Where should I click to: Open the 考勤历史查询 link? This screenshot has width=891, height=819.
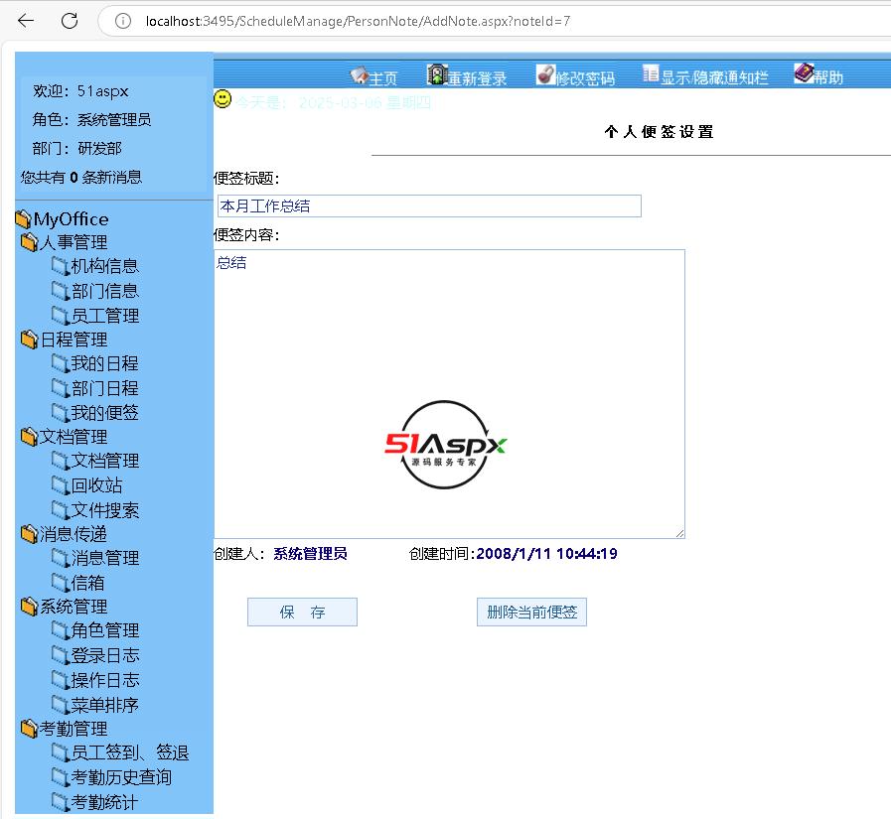coord(121,777)
